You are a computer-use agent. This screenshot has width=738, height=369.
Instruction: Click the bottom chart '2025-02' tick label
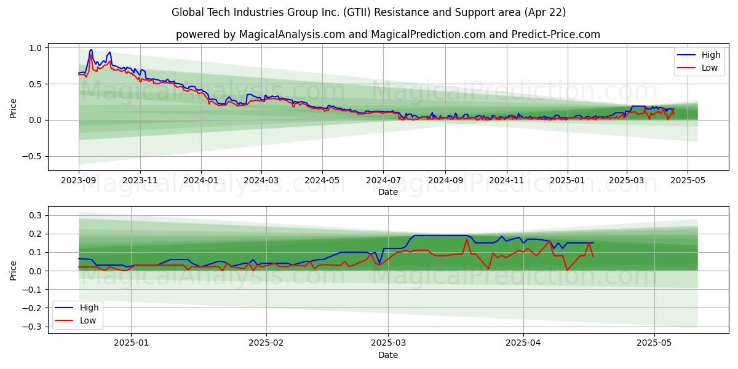coord(268,344)
